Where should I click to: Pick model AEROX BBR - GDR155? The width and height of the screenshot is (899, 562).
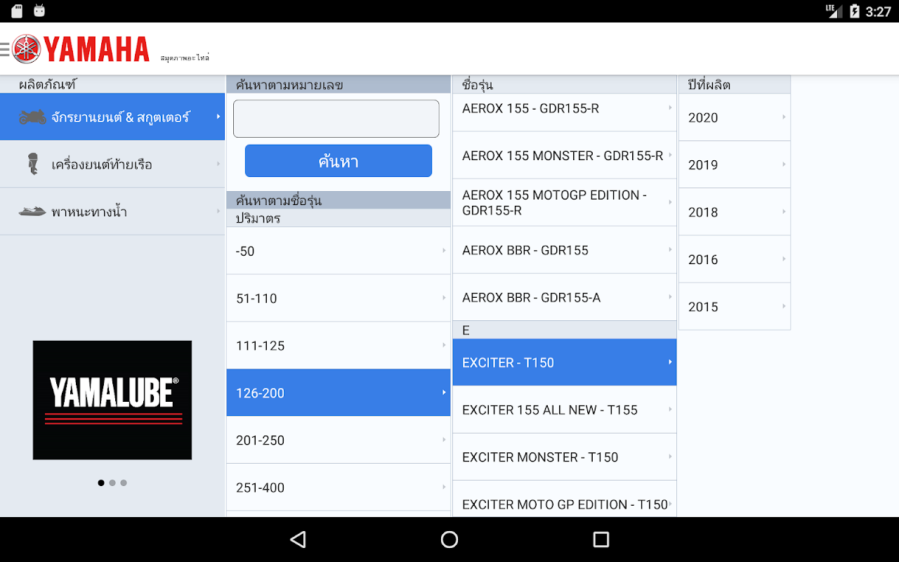tap(565, 250)
